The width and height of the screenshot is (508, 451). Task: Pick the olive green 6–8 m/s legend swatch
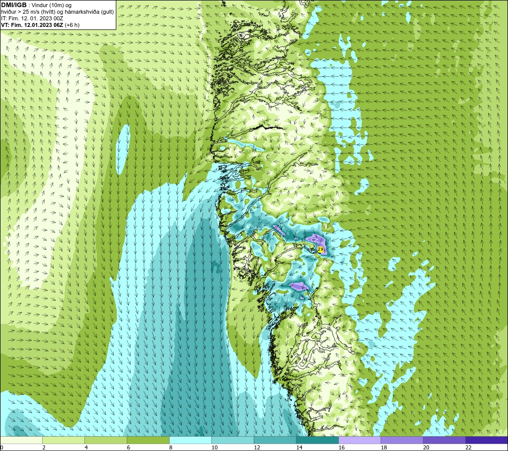tap(148, 440)
